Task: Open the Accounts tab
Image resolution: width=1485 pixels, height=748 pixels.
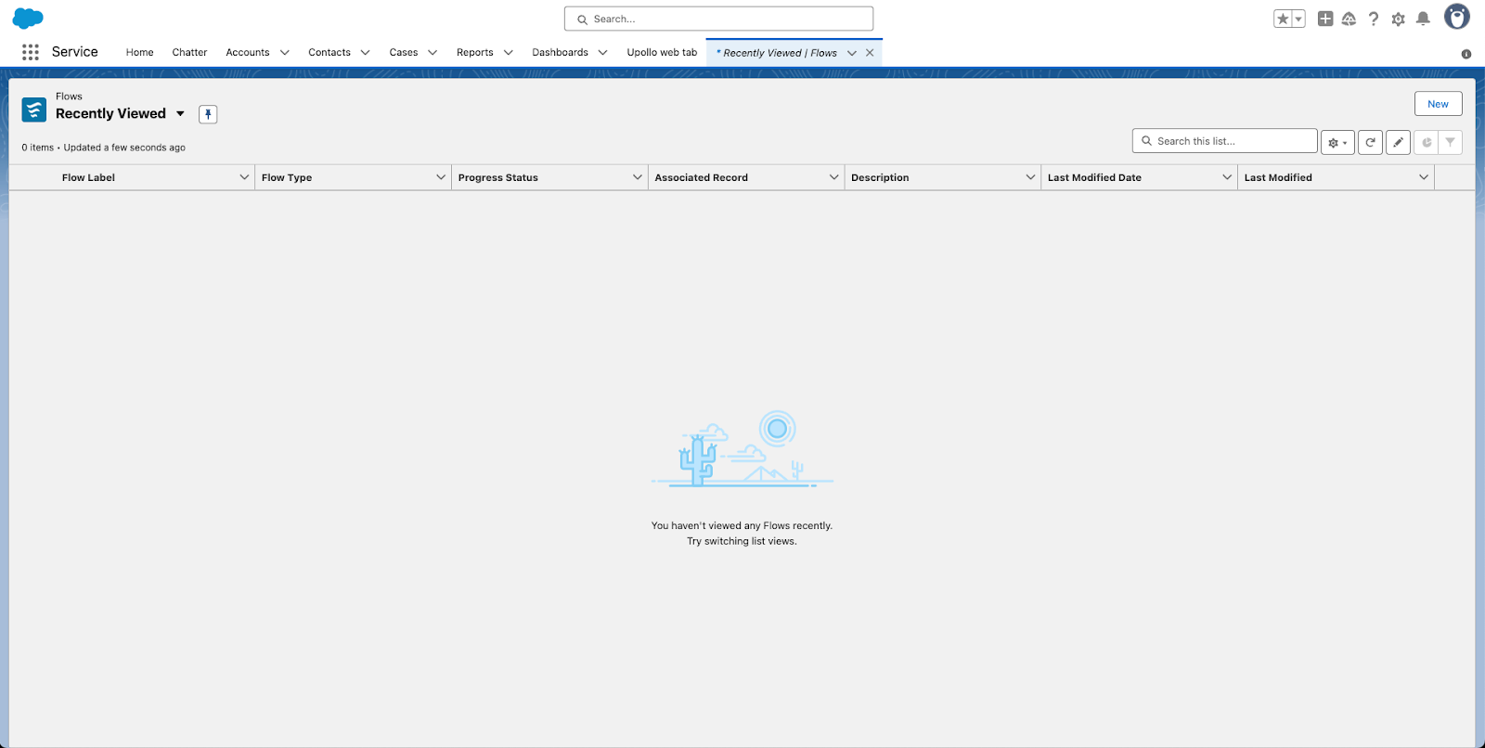Action: point(248,53)
